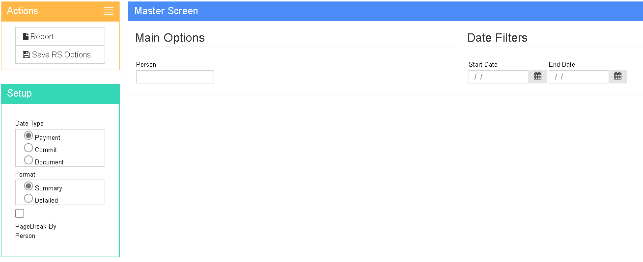Click the Report document icon
The width and height of the screenshot is (643, 262).
26,36
